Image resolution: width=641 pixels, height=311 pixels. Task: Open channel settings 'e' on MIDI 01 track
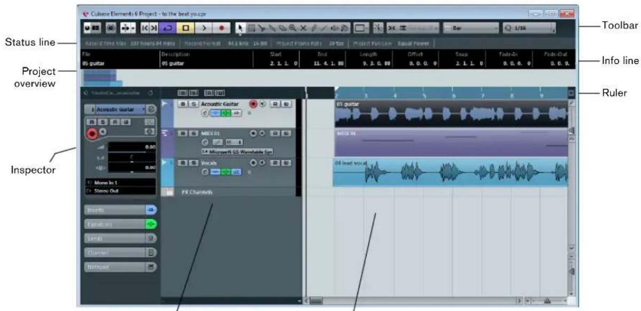click(x=205, y=142)
